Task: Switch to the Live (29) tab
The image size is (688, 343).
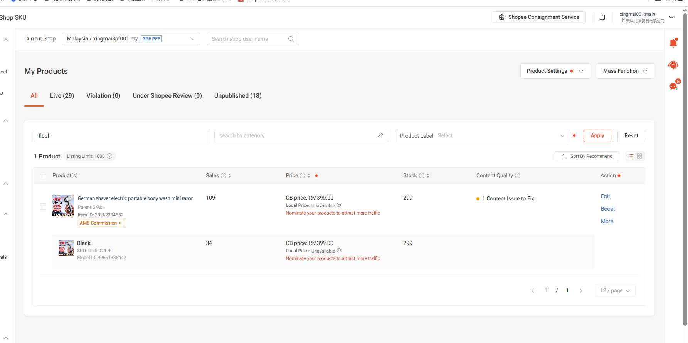Action: (62, 96)
